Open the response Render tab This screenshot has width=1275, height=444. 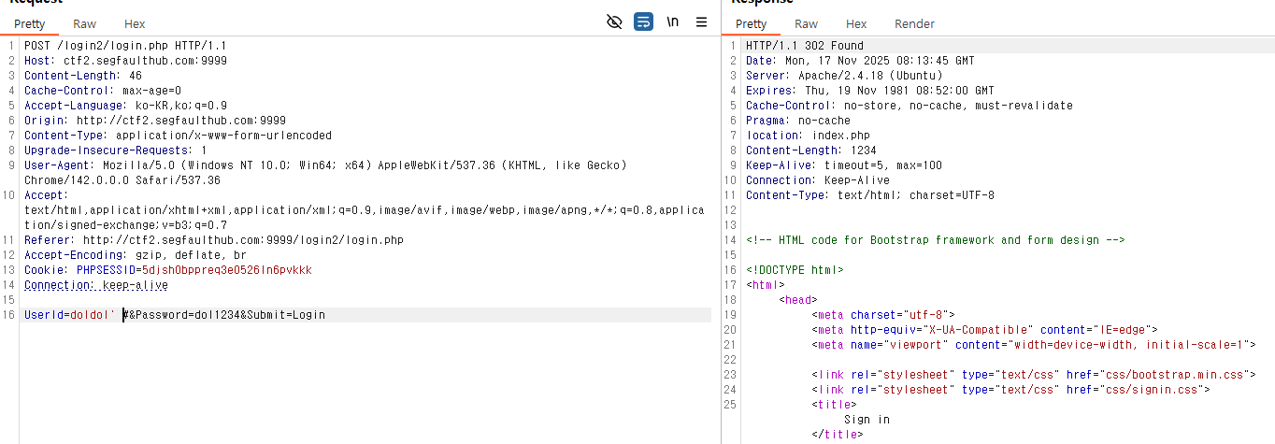(x=914, y=24)
